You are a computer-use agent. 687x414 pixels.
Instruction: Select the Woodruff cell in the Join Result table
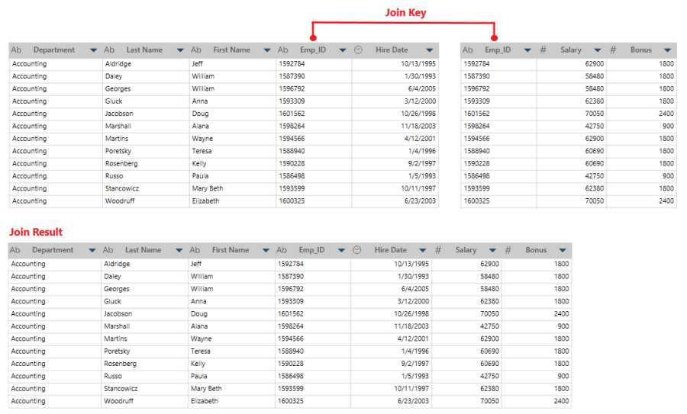(118, 401)
